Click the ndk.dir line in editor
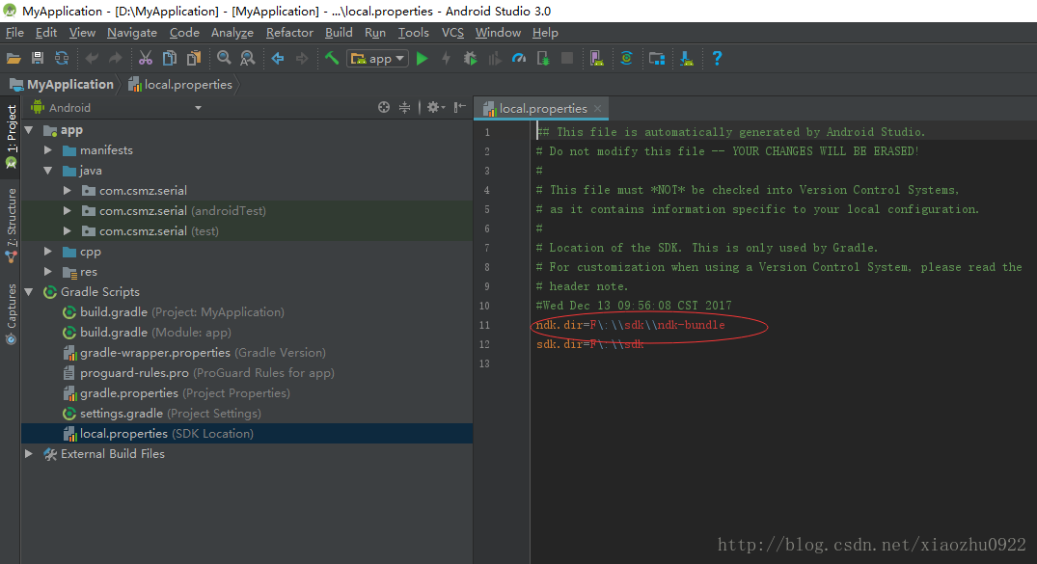Image resolution: width=1037 pixels, height=564 pixels. click(630, 325)
